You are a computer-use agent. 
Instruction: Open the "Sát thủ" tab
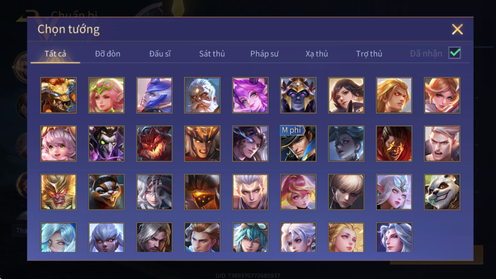click(212, 54)
